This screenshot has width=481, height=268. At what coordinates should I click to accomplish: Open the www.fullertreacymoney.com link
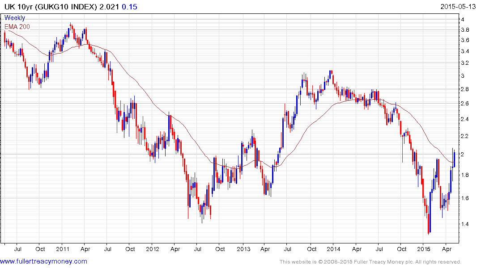tap(44, 261)
